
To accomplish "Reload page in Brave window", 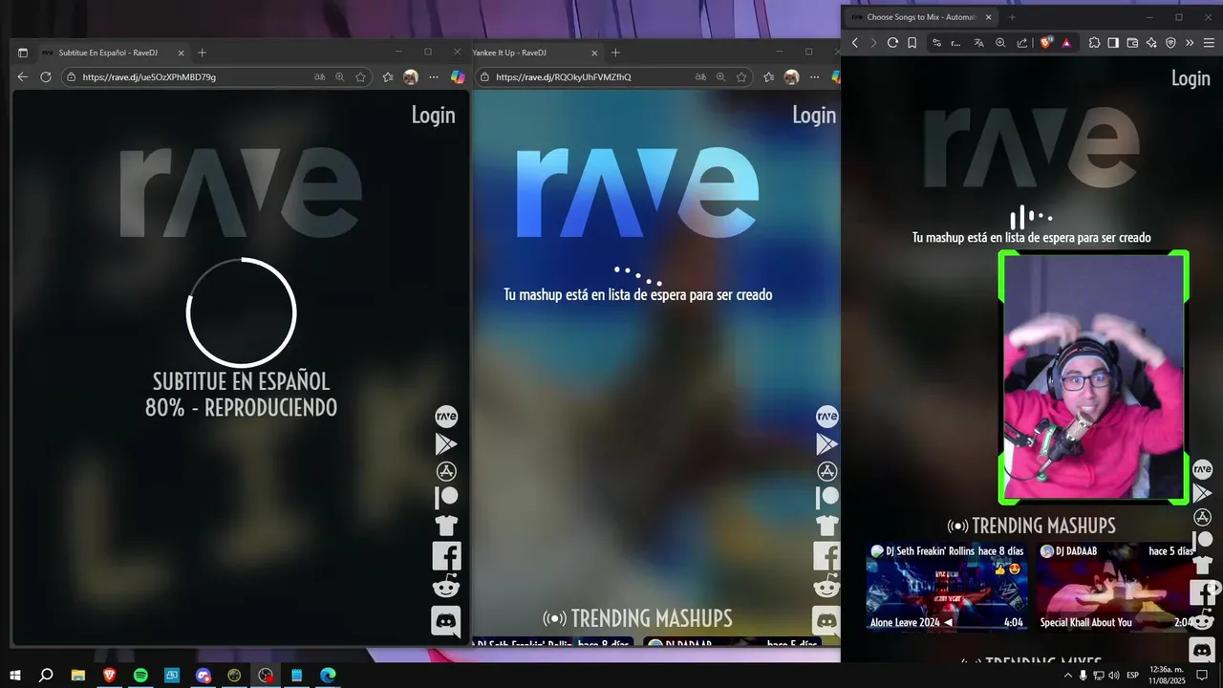I will click(x=892, y=42).
